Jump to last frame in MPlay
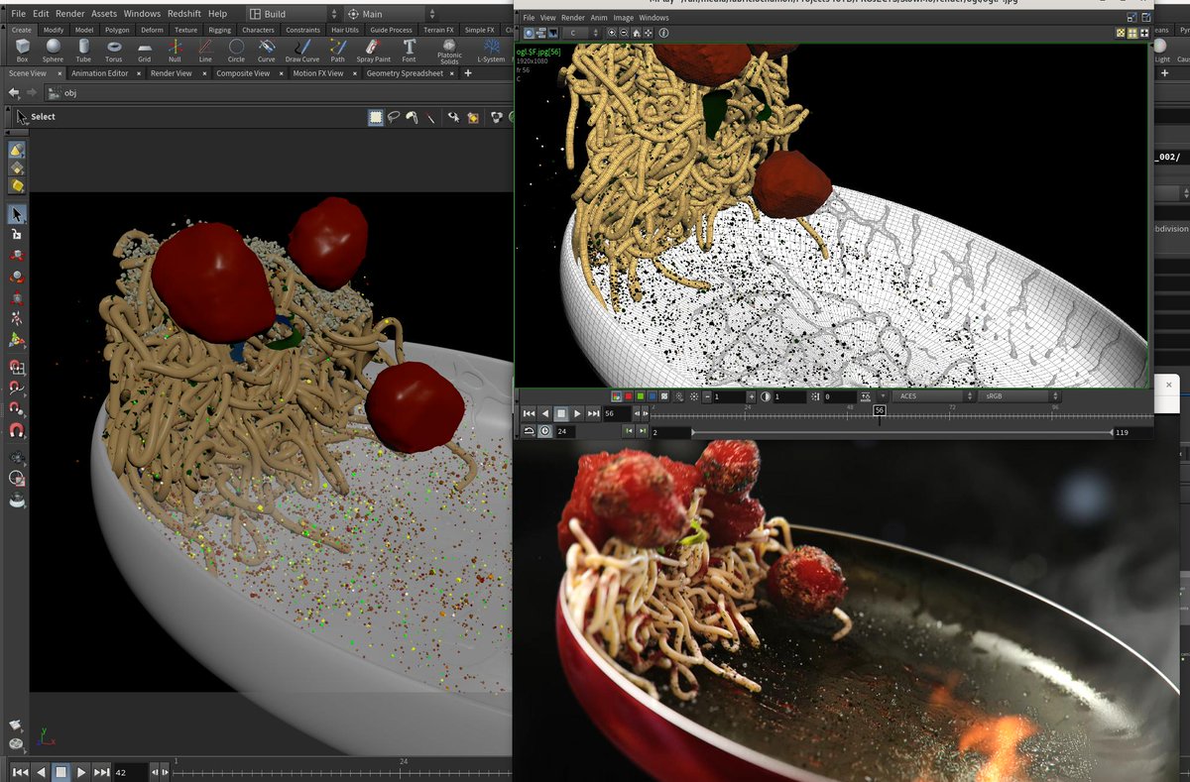The image size is (1190, 782). [593, 413]
